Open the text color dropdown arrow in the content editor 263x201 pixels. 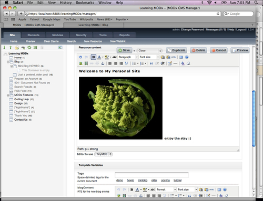(103, 57)
